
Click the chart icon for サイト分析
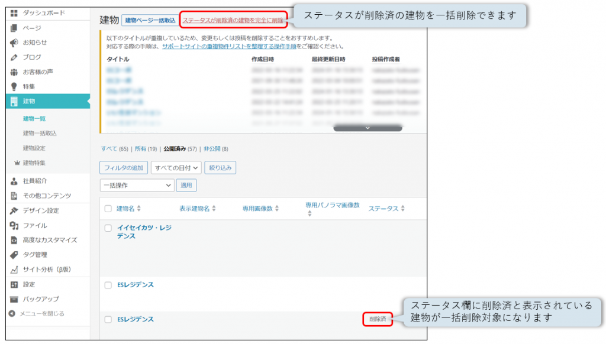point(14,270)
